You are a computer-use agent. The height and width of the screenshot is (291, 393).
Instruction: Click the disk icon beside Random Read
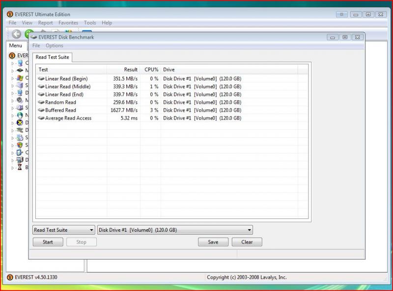tap(41, 102)
